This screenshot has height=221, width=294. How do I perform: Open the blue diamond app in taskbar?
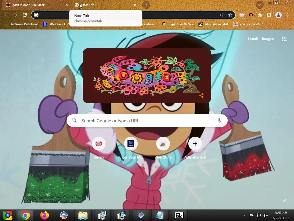140,215
